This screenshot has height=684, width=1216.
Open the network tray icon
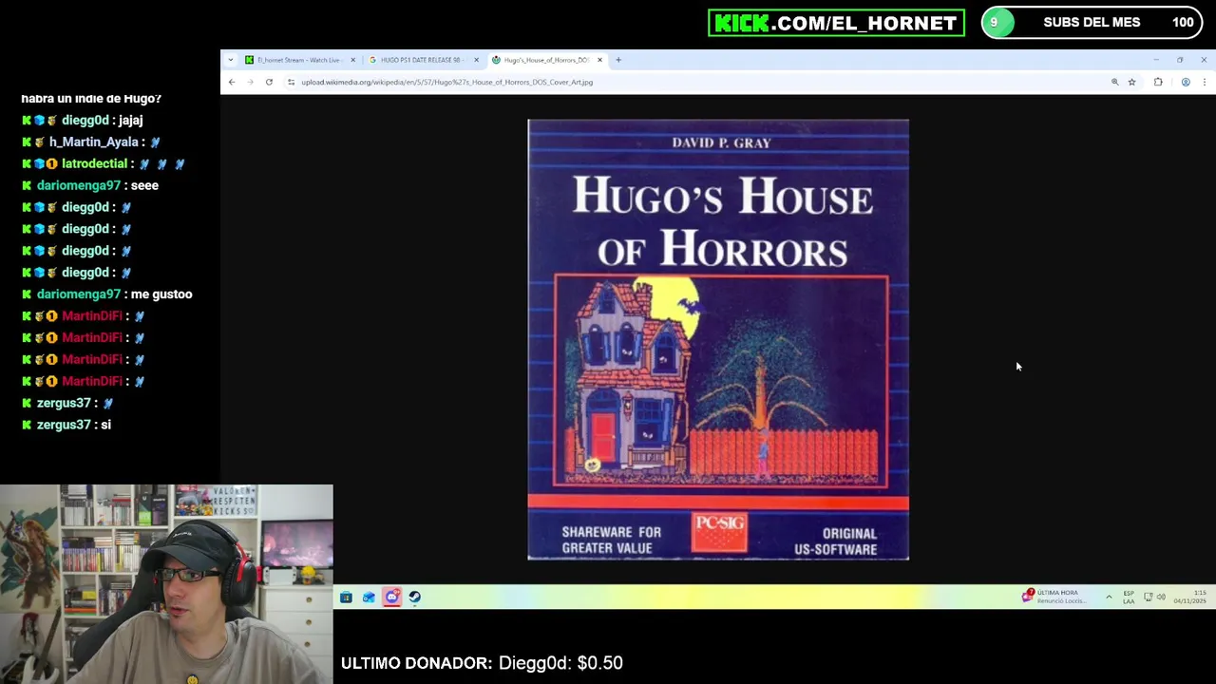(x=1148, y=597)
